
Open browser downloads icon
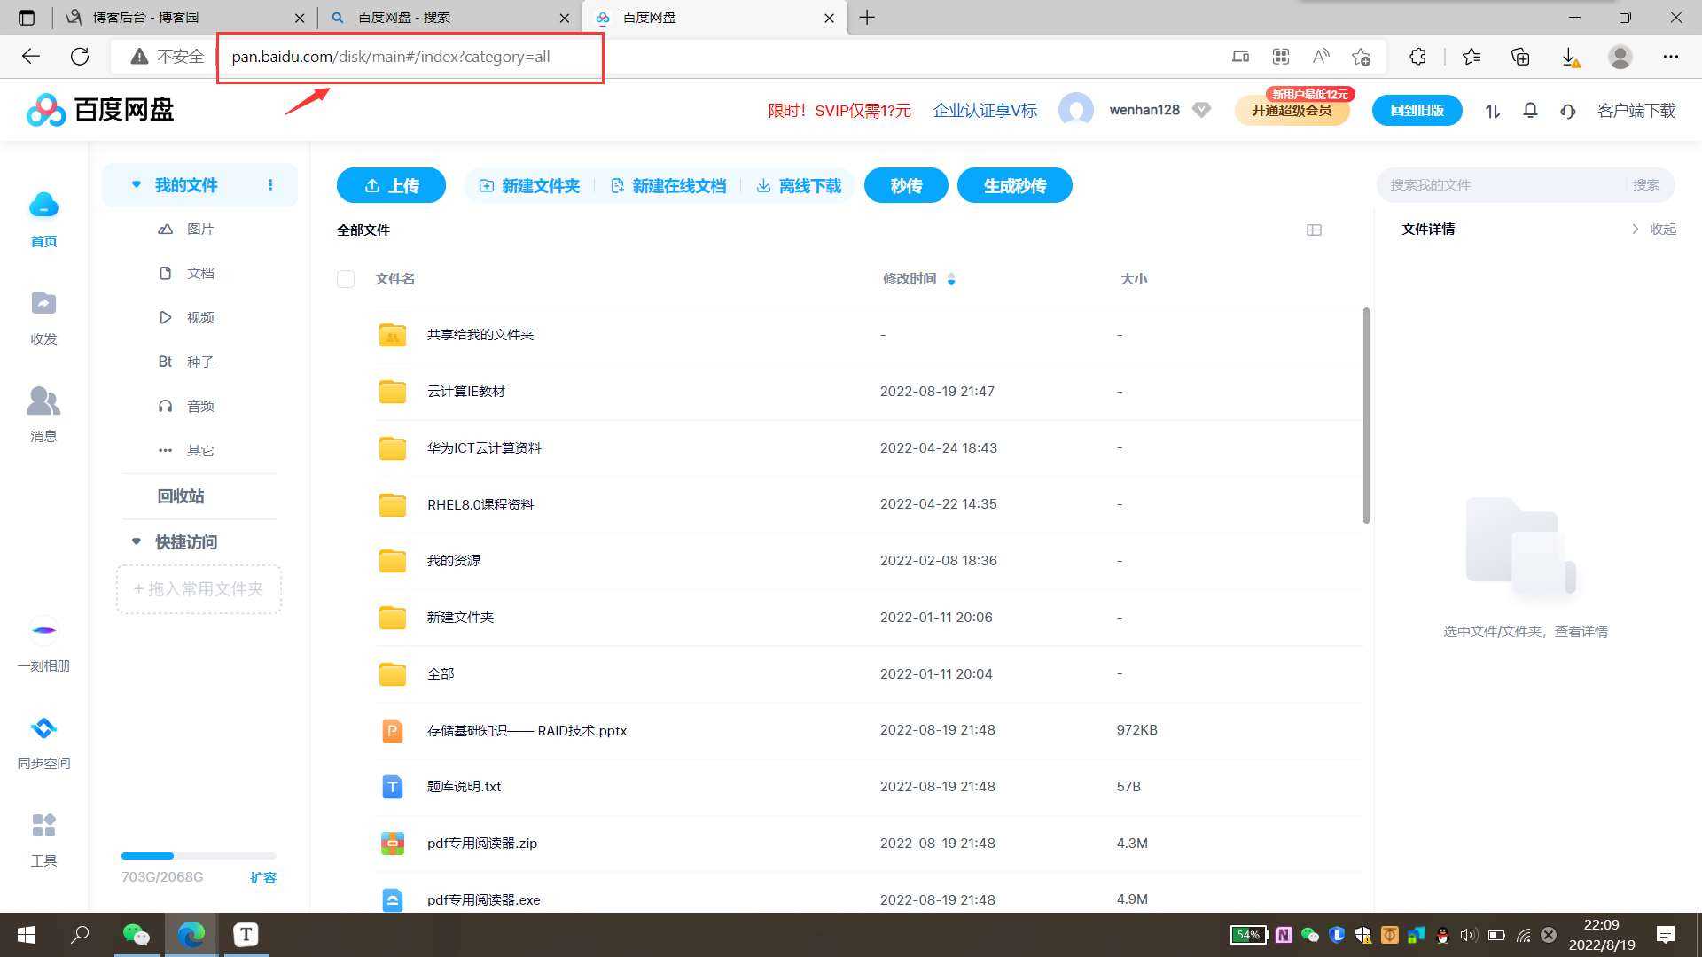coord(1569,57)
